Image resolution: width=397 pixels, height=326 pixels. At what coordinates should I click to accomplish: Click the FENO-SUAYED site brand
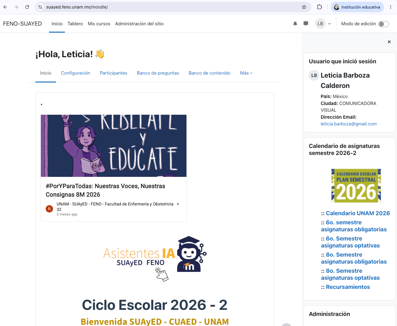(x=23, y=24)
